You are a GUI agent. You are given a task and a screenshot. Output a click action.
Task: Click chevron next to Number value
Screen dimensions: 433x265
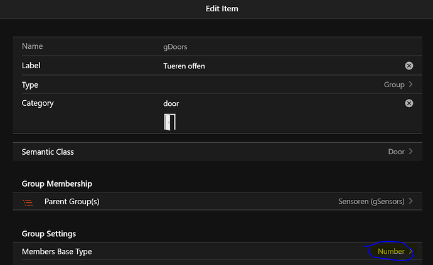pyautogui.click(x=411, y=252)
